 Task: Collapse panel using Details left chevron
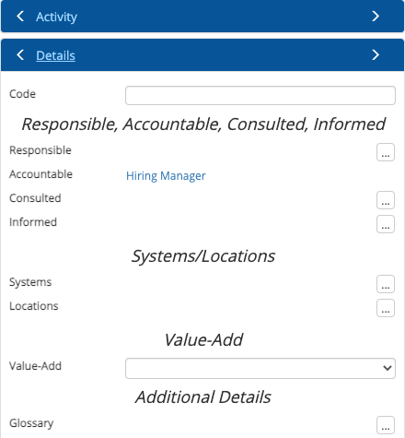20,55
